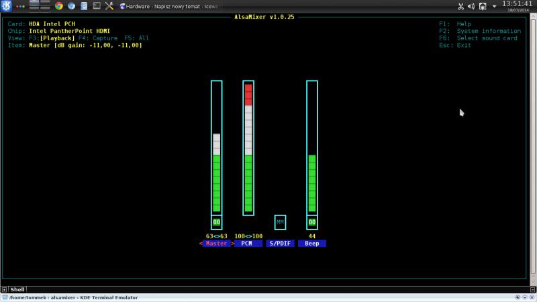
Task: Open the wrench and screwdriver settings icon
Action: 109,6
